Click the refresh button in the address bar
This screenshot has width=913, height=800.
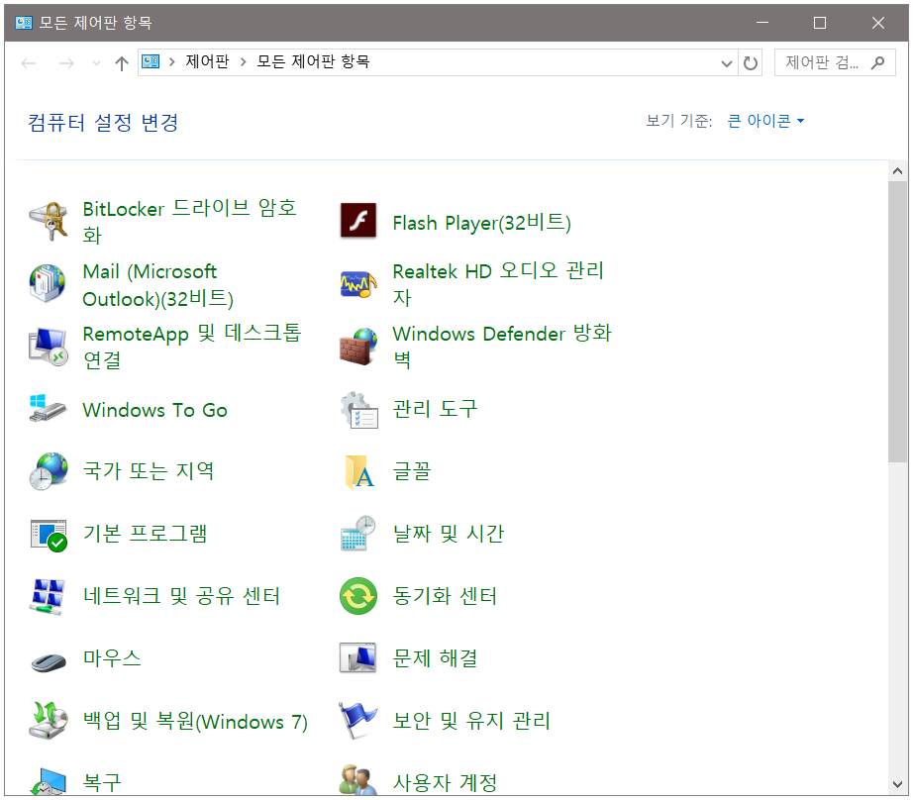[x=750, y=62]
